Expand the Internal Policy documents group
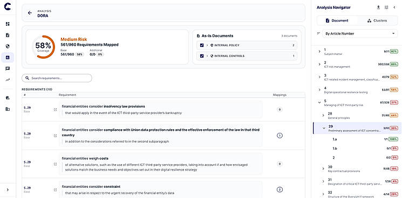Image resolution: width=402 pixels, height=198 pixels. pyautogui.click(x=207, y=45)
